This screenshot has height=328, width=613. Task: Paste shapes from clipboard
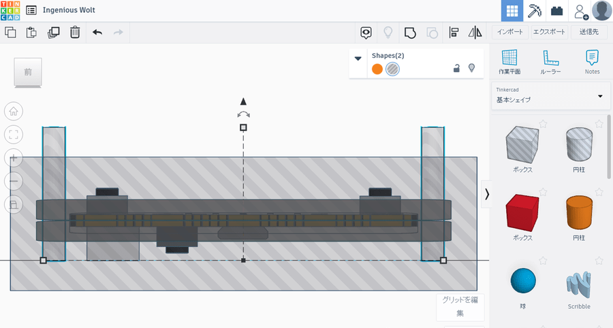[x=31, y=33]
